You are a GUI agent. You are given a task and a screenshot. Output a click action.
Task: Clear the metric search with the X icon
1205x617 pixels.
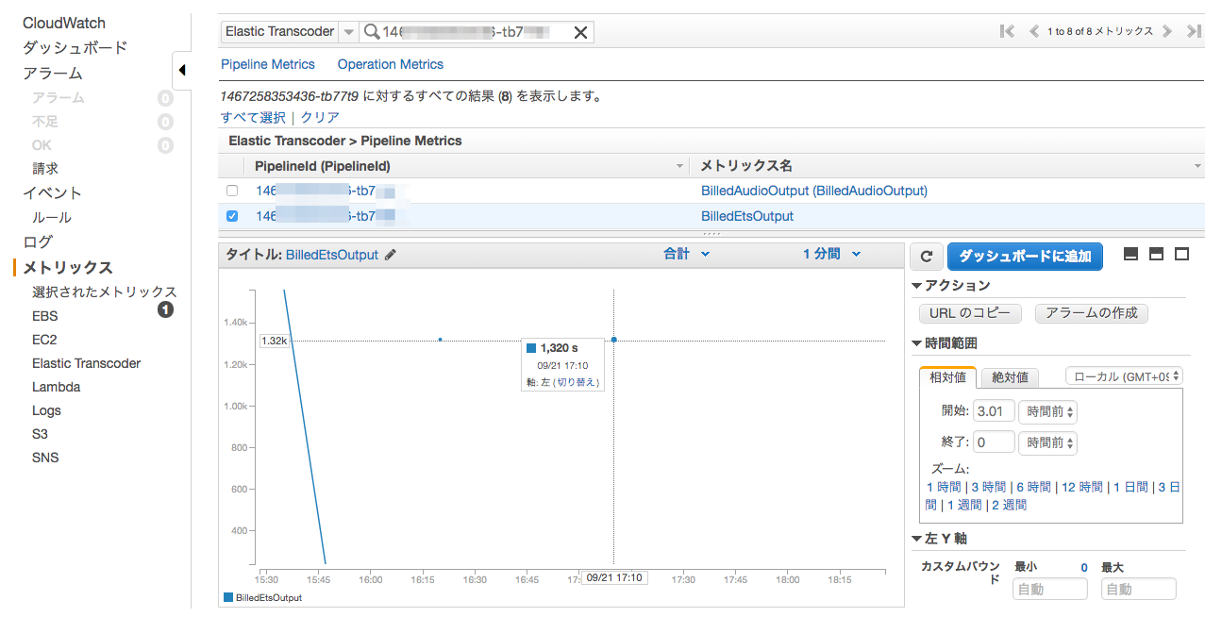tap(580, 31)
